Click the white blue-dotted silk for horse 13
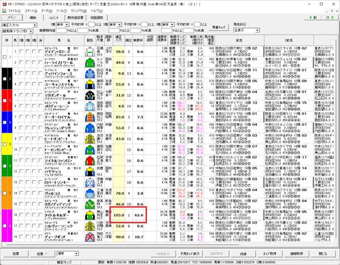Screen dimensions: 340x265 coord(90,182)
